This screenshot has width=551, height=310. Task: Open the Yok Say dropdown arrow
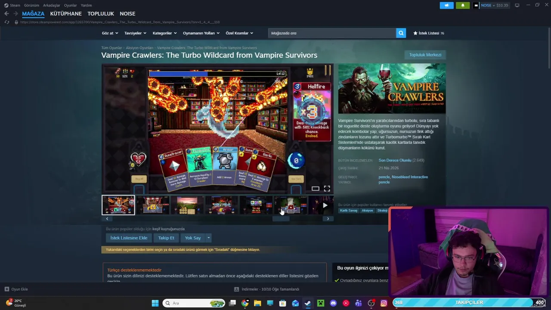(208, 238)
